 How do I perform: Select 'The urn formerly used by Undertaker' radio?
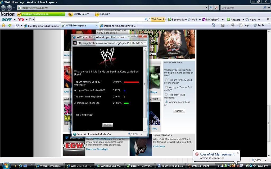166,80
